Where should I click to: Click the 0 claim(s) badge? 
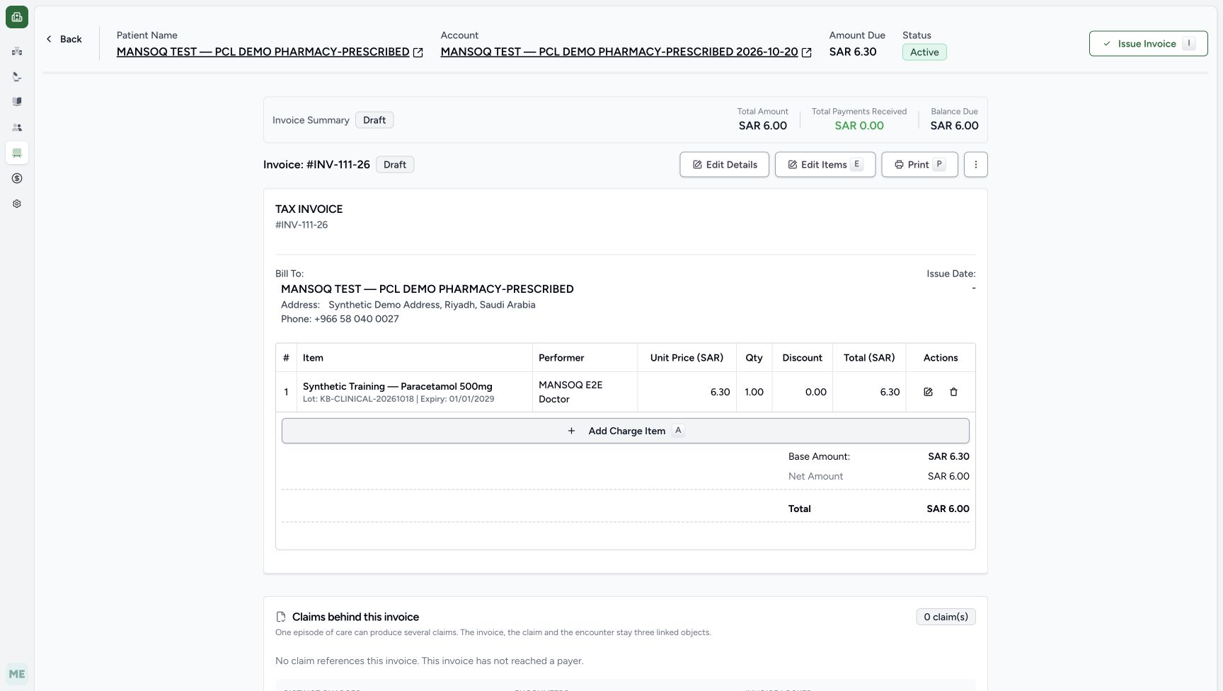(946, 617)
